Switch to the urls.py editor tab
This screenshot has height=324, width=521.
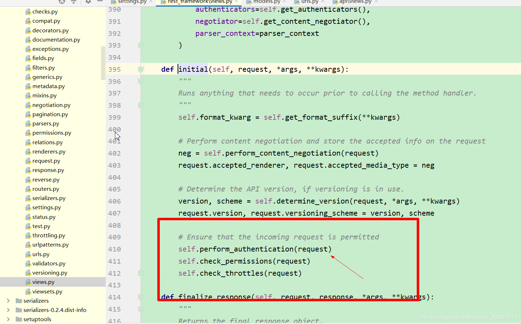tap(310, 2)
